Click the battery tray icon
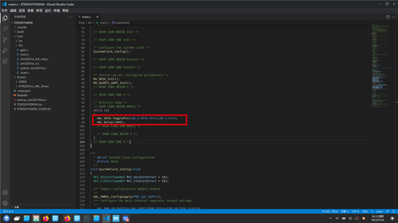398x223 pixels. click(x=344, y=218)
